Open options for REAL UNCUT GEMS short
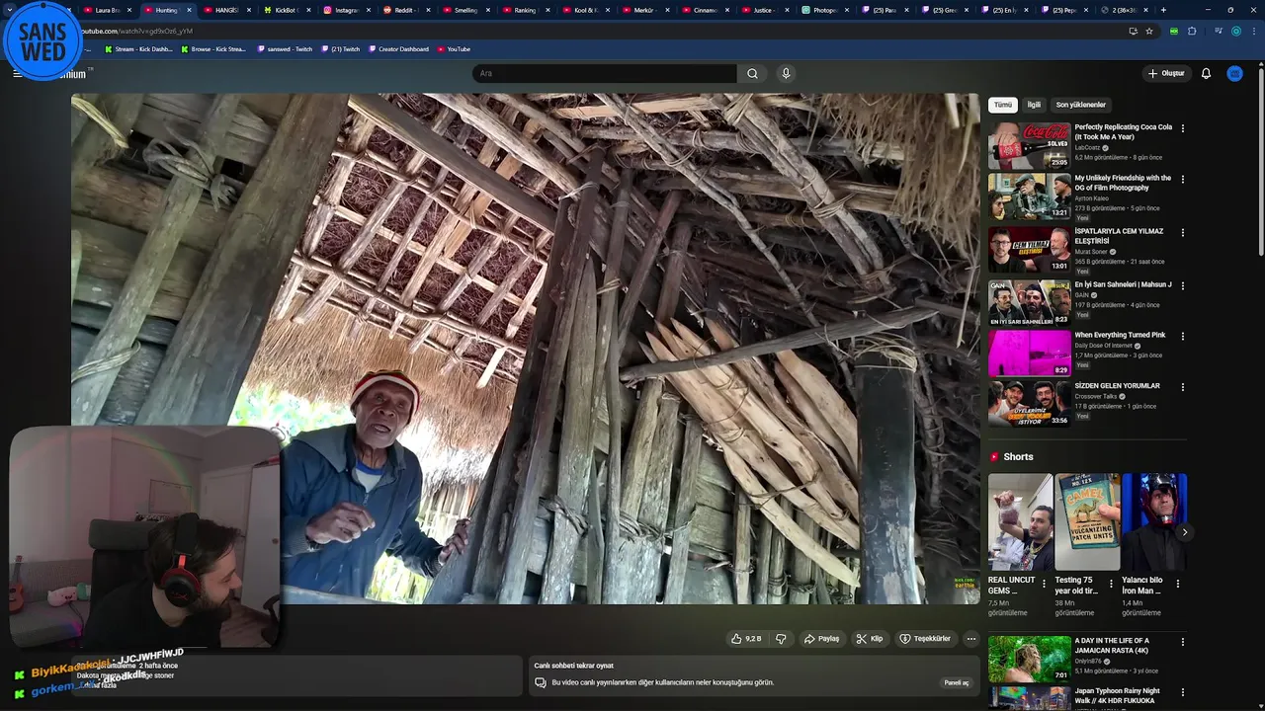 point(1044,584)
